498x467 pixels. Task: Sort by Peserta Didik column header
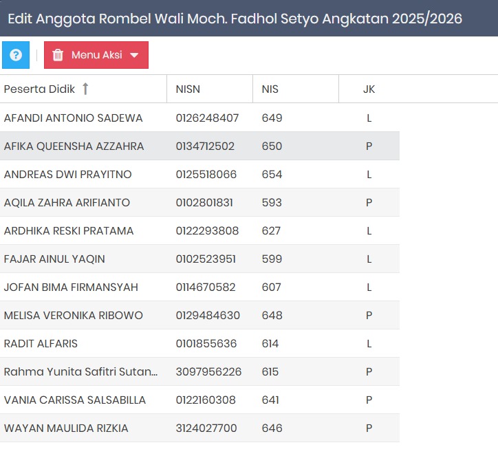(x=39, y=89)
